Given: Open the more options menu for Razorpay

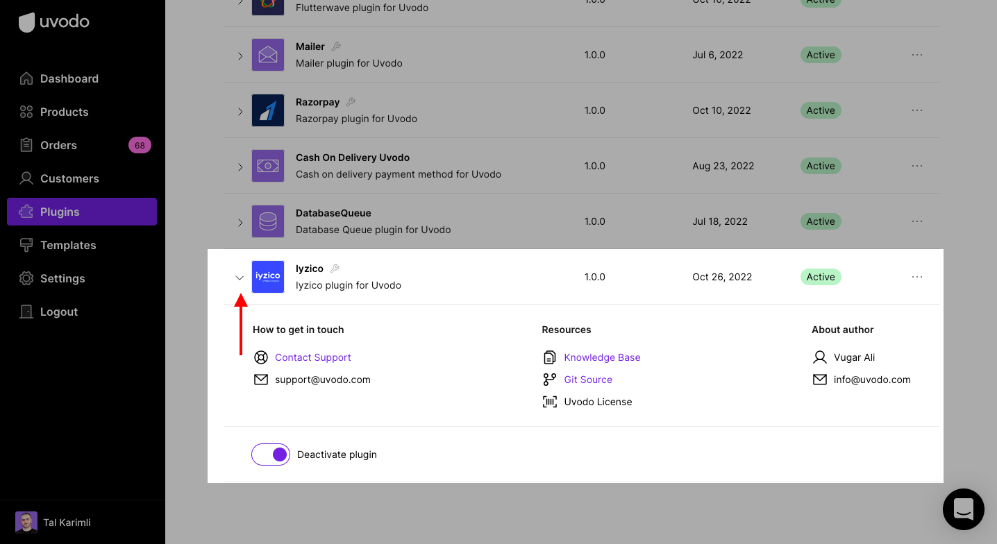Looking at the screenshot, I should point(917,110).
